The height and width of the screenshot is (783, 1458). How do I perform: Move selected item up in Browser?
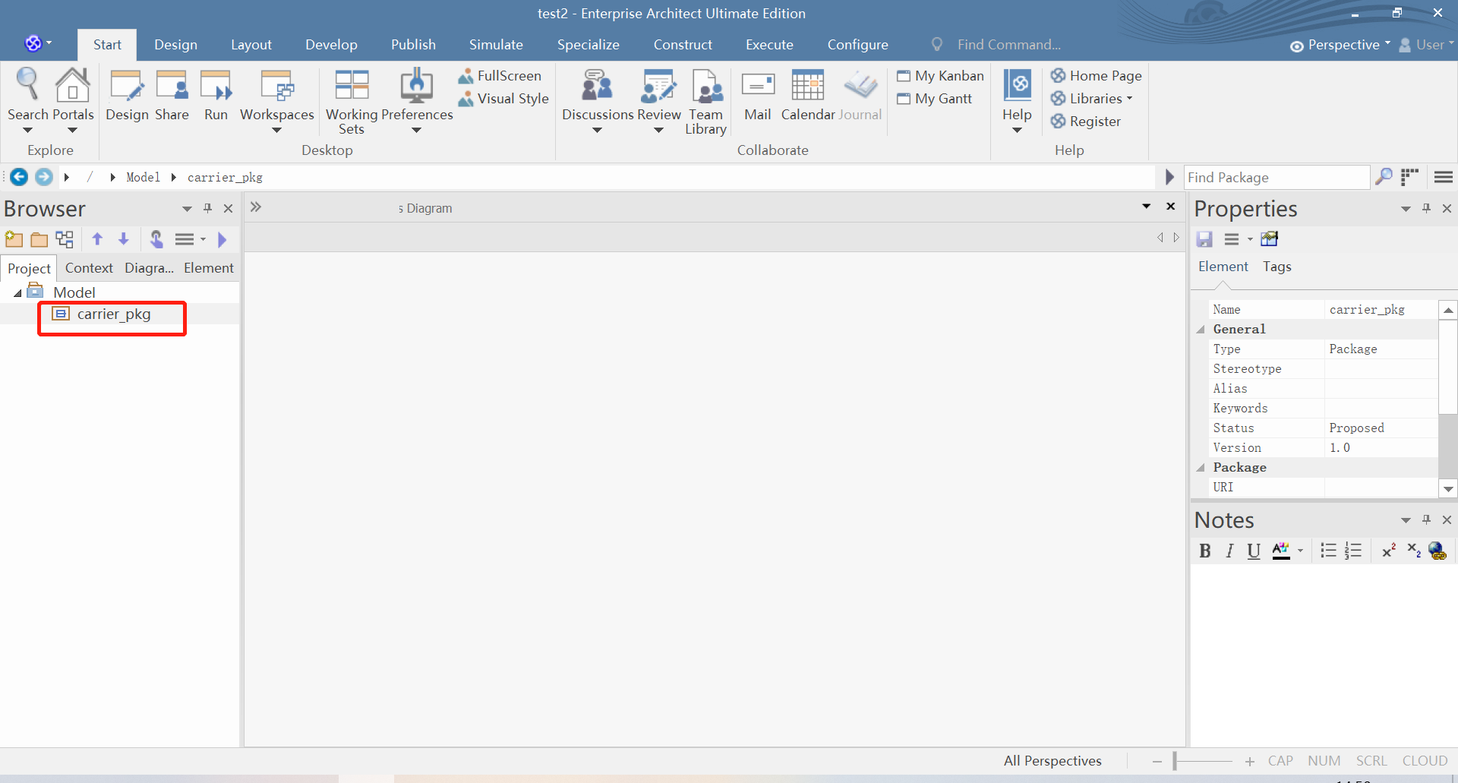[97, 240]
